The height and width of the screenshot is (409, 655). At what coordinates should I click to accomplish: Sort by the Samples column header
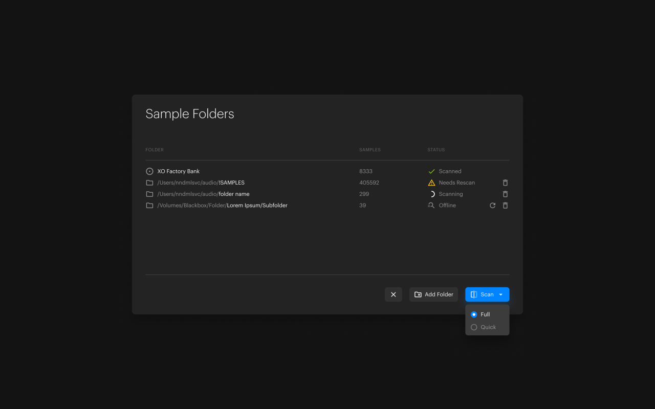click(x=369, y=150)
